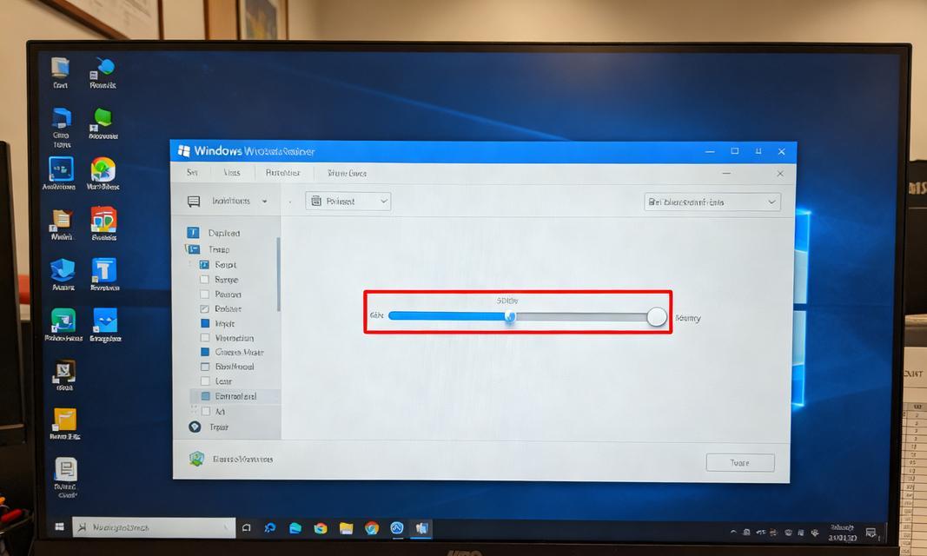
Task: Click the chat bubble icon in window toolbar
Action: click(194, 202)
